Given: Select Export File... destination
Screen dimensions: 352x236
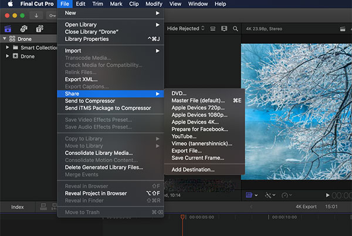Looking at the screenshot, I should (205, 151).
